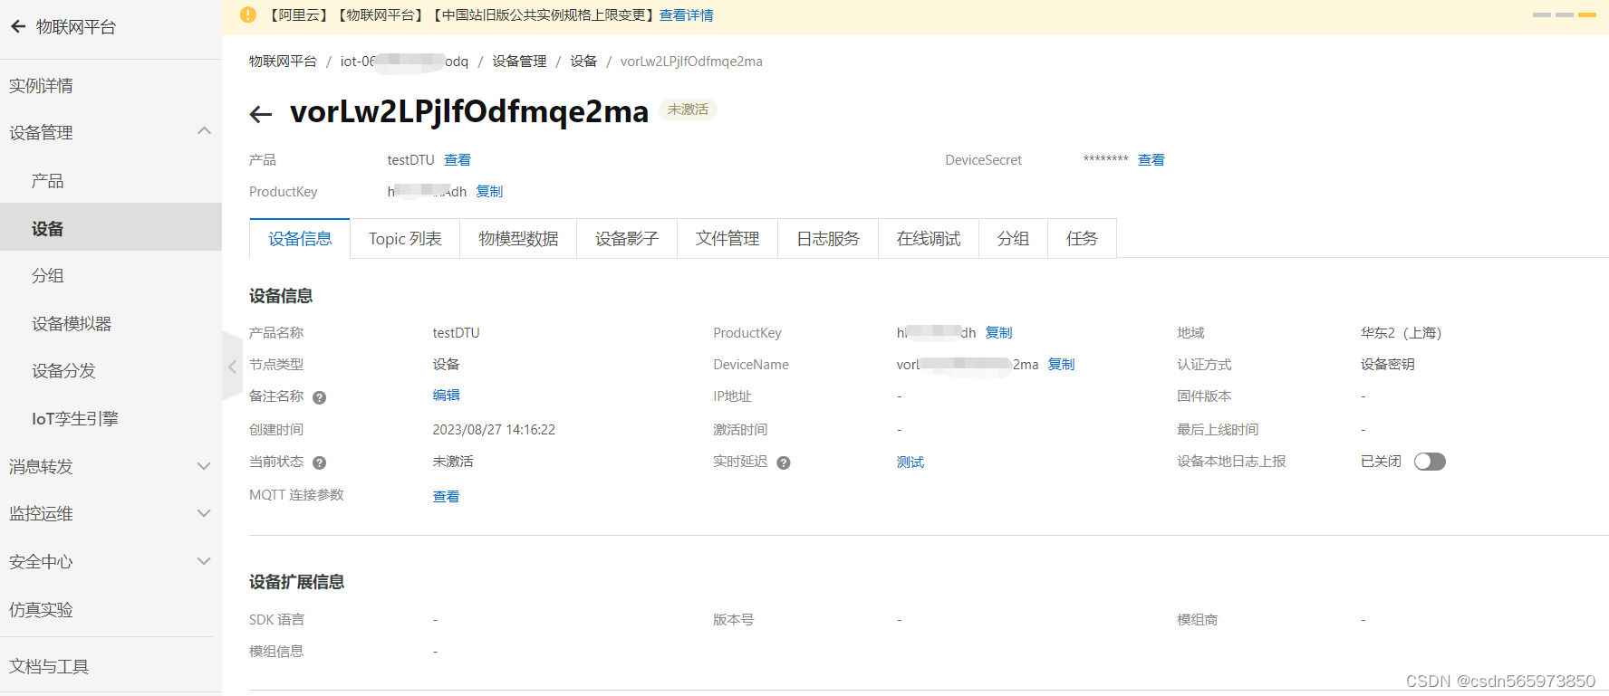Viewport: 1609px width, 696px height.
Task: Click 查看 link next to testDTU product
Action: (x=458, y=160)
